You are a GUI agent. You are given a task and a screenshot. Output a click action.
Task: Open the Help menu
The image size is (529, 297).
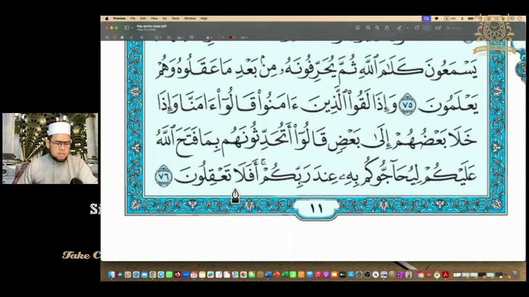click(x=204, y=19)
